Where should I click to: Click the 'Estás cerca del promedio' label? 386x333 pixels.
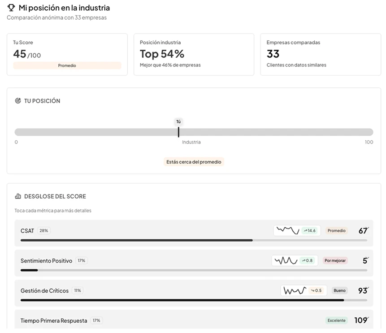coord(194,162)
